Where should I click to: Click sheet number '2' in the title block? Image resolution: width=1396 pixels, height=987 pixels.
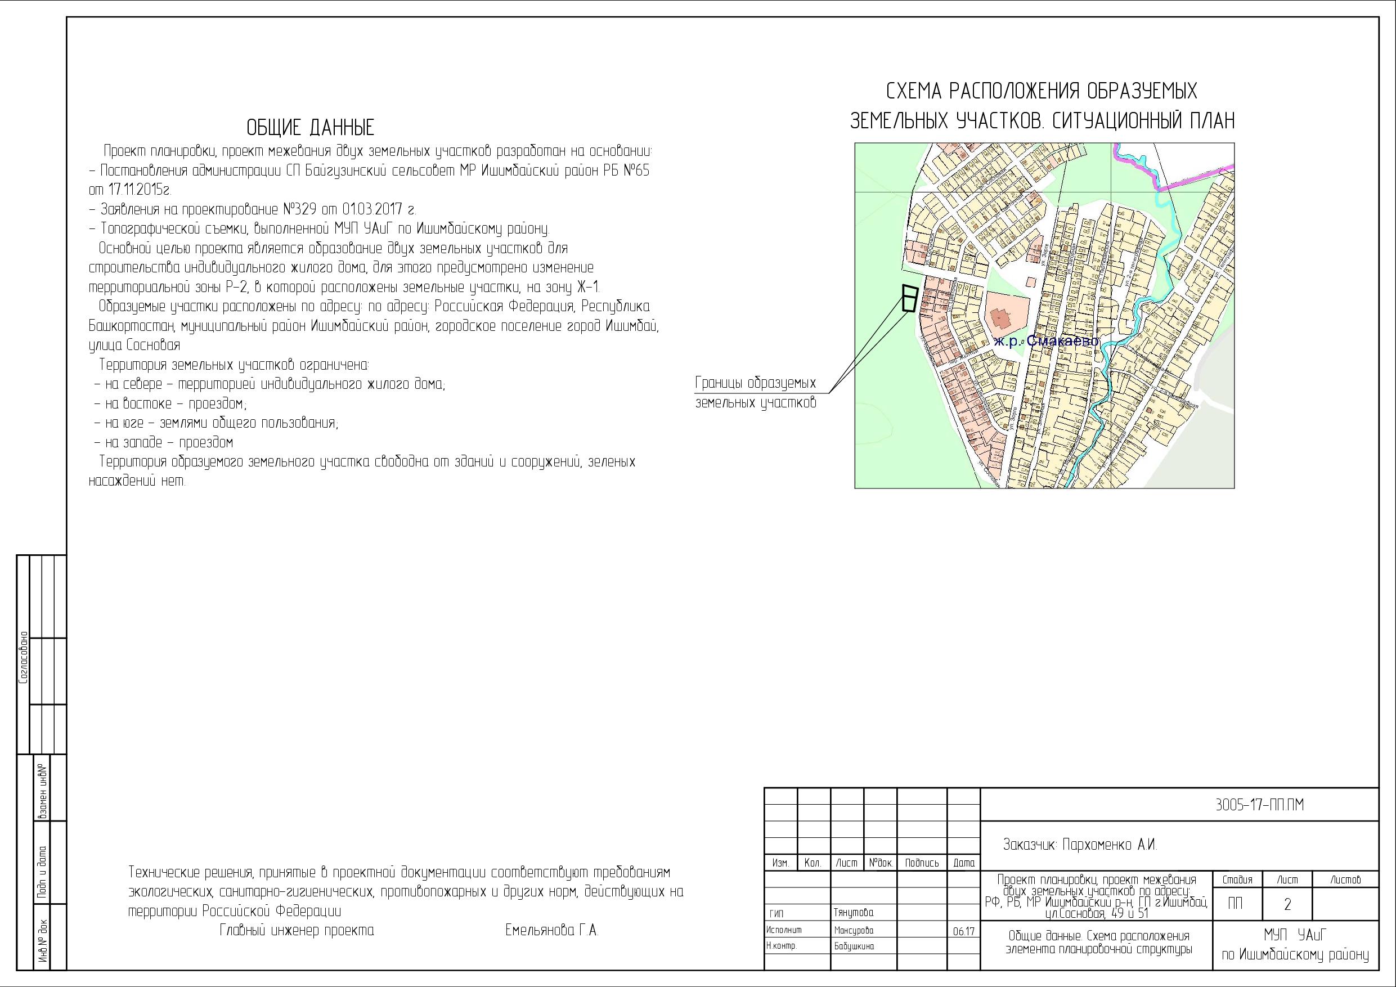[1287, 904]
